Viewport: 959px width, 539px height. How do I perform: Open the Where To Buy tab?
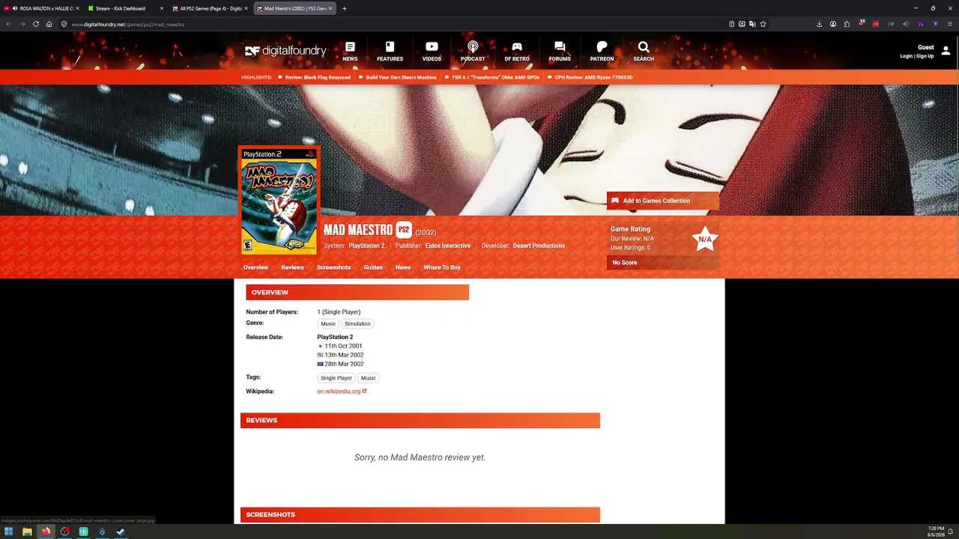(x=442, y=267)
